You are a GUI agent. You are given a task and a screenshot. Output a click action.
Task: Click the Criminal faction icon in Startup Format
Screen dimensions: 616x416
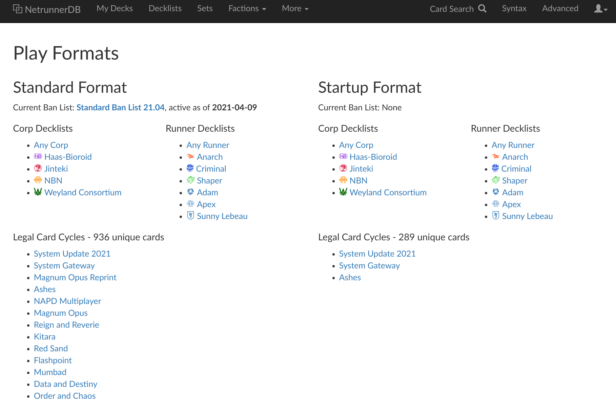pos(496,168)
